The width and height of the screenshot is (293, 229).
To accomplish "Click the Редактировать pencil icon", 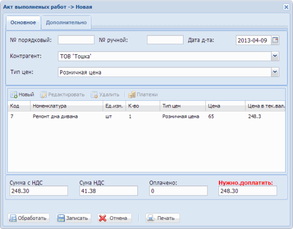I will point(44,95).
